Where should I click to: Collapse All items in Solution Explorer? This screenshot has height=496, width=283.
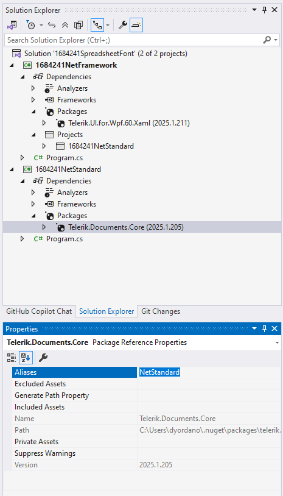[65, 25]
